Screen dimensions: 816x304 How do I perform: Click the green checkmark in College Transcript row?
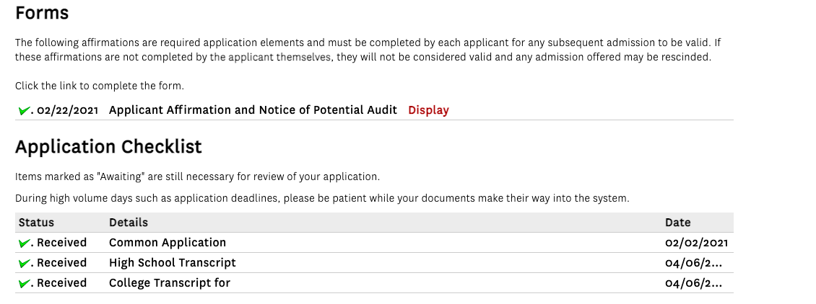tap(25, 283)
